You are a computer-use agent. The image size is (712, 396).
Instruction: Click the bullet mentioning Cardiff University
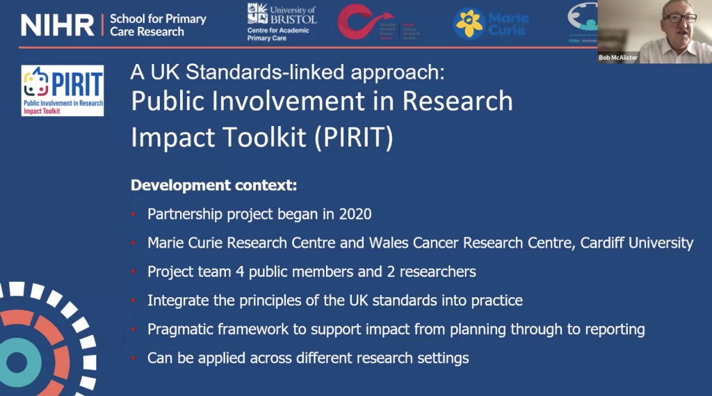pos(420,243)
